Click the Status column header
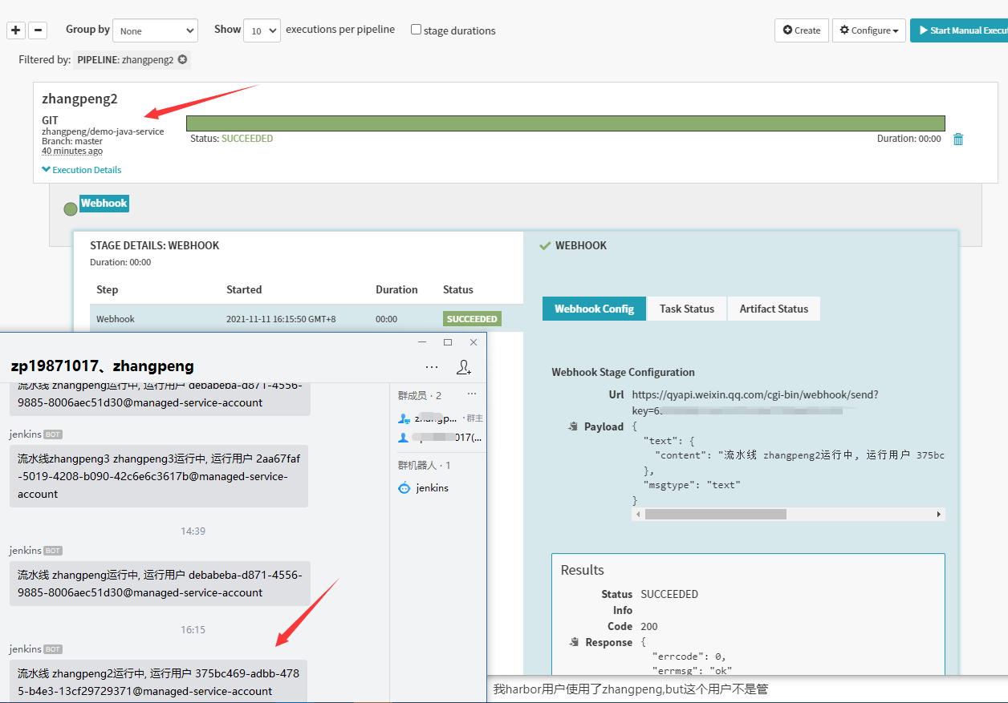This screenshot has height=703, width=1008. (x=458, y=289)
